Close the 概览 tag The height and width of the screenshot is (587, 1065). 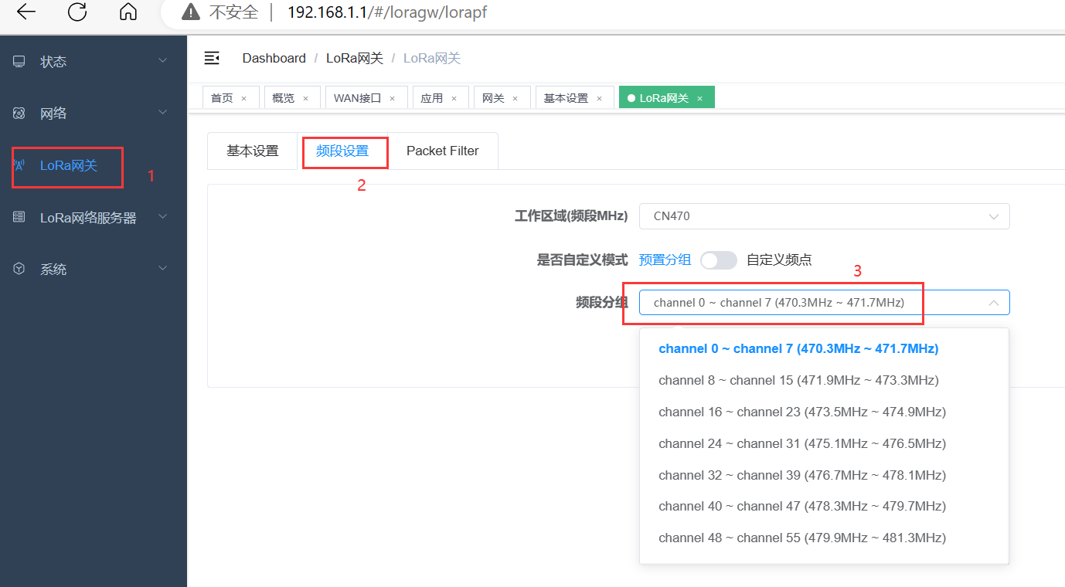tap(305, 98)
